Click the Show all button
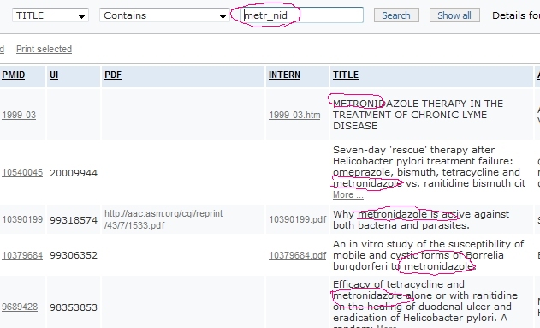540x328 pixels. coord(454,15)
